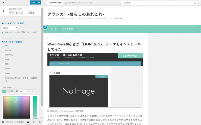Click the search magnifier icon
Viewport: 201px width, 125px height.
[194, 3]
